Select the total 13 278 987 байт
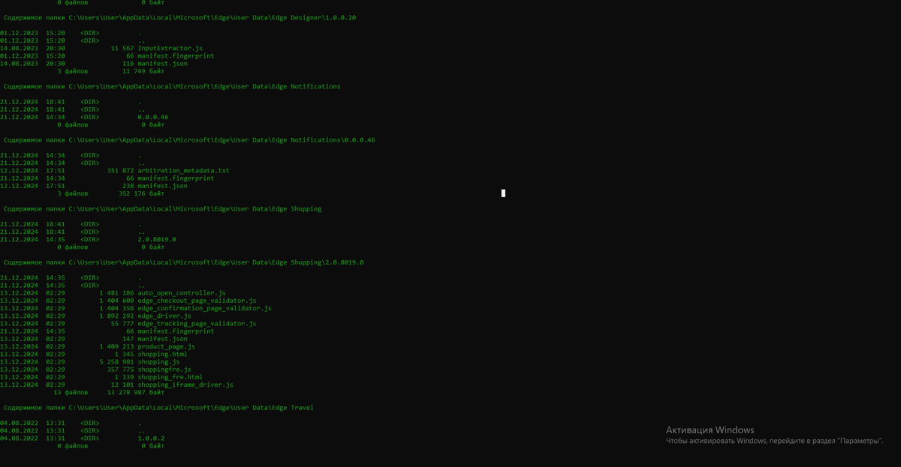The image size is (901, 467). point(136,392)
